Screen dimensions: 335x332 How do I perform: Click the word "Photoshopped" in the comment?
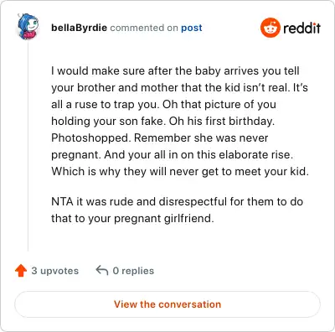(90, 138)
